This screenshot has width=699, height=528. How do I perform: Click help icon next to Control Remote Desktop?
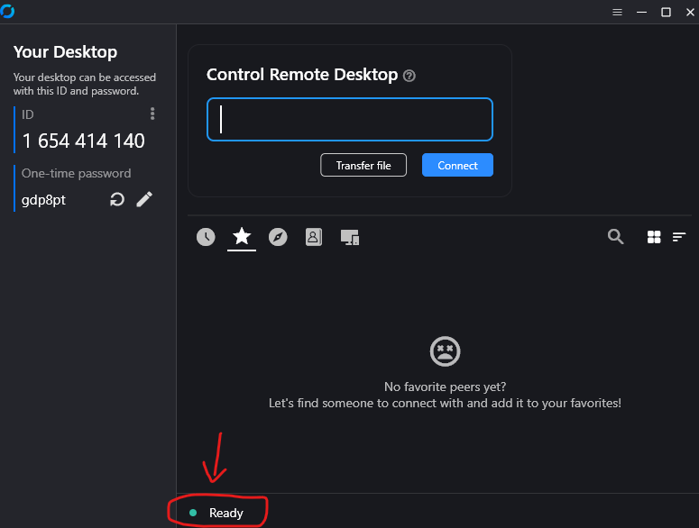point(409,76)
